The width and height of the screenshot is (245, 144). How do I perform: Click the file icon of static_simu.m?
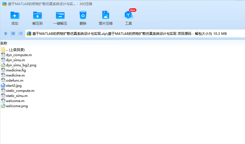pyautogui.click(x=3, y=96)
